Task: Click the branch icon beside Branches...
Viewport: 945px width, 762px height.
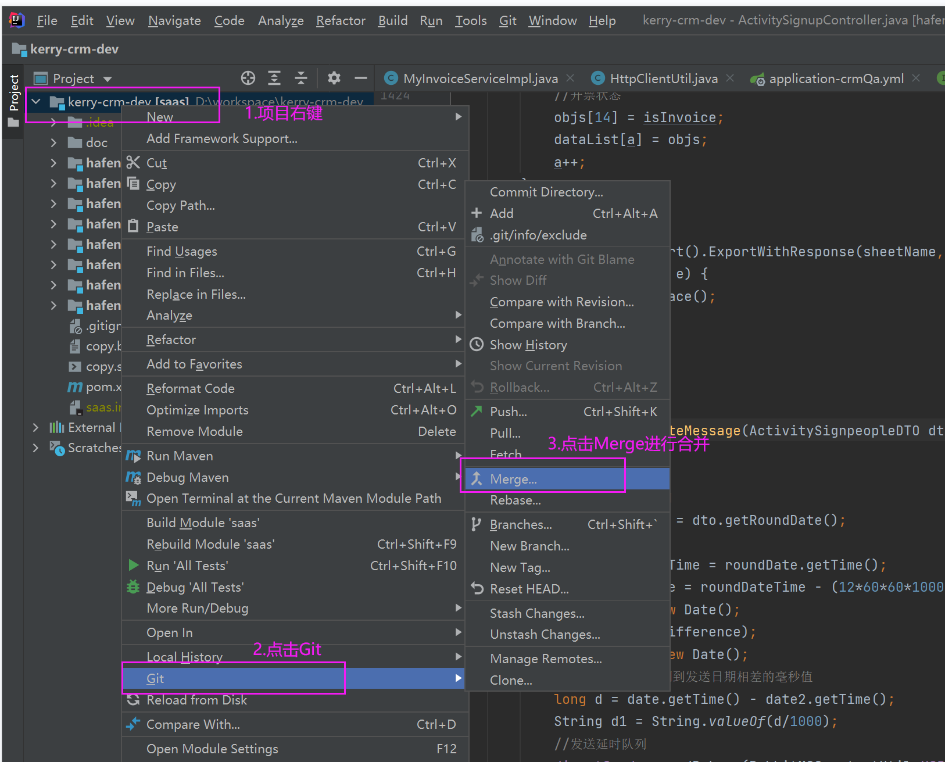Action: tap(476, 524)
